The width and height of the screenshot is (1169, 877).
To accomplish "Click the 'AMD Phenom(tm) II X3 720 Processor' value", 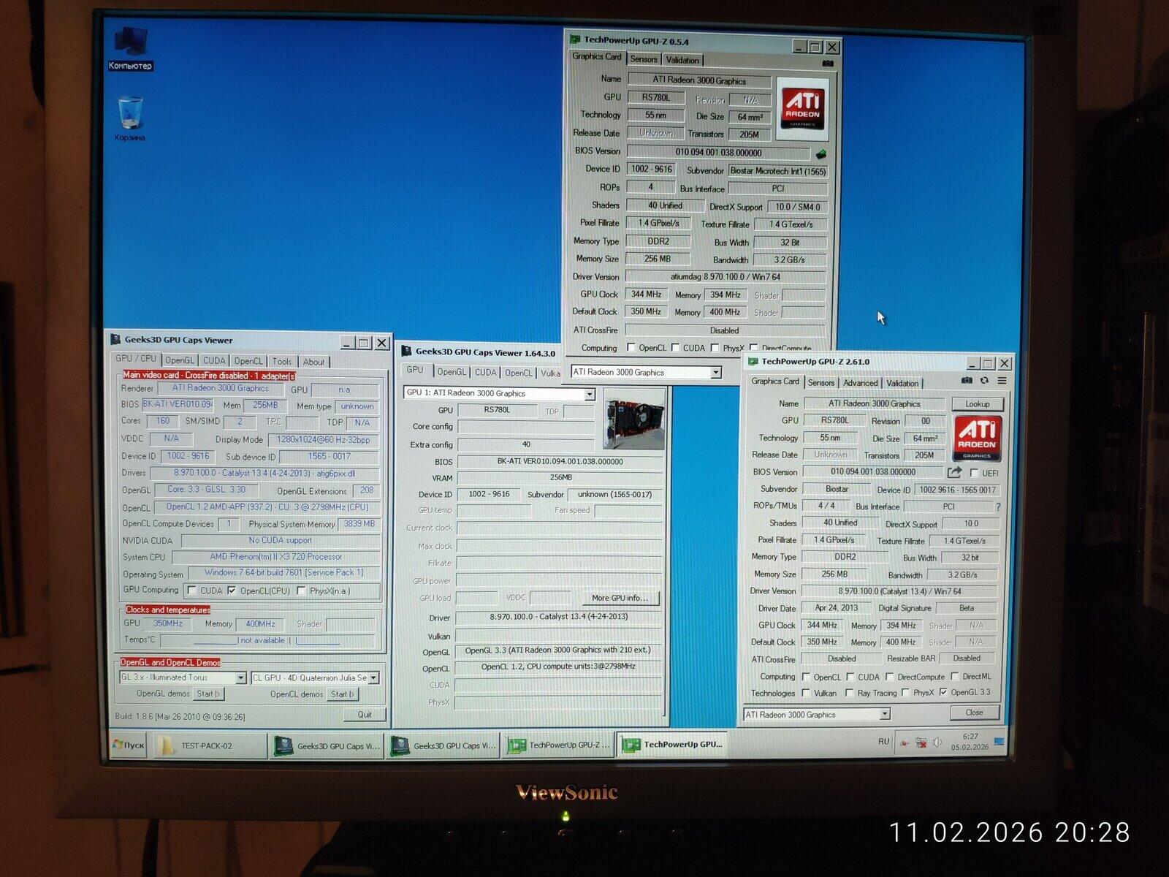I will point(276,557).
